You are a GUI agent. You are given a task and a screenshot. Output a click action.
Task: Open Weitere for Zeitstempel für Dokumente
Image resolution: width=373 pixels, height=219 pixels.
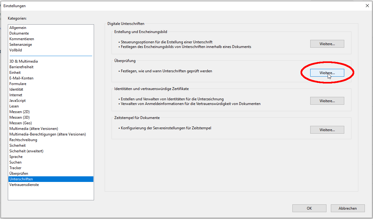[327, 130]
